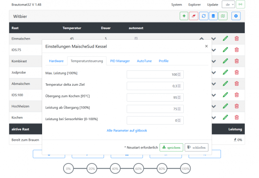Open the System menu

(x=176, y=4)
